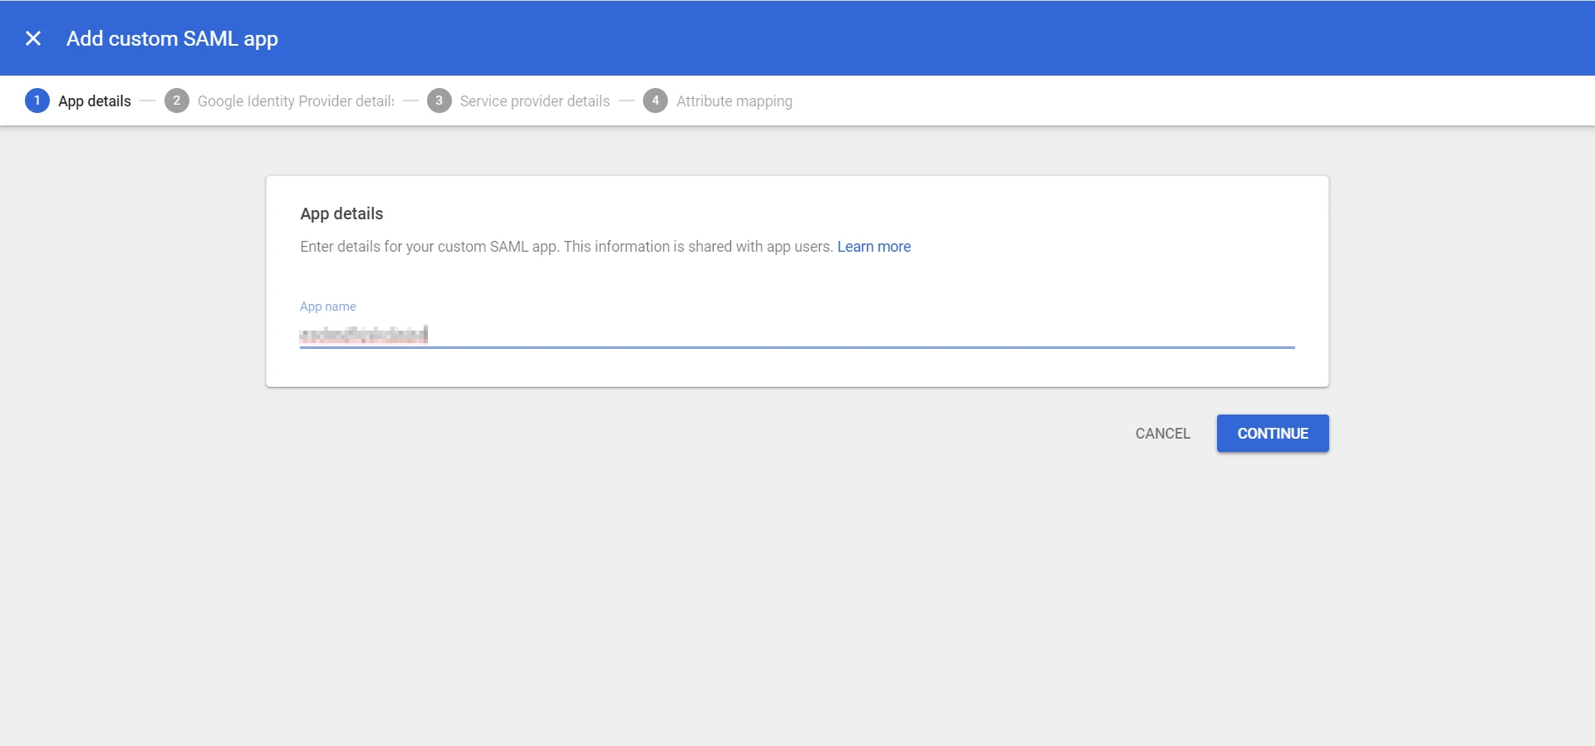Click the step 4 number circle
This screenshot has height=746, width=1595.
[655, 101]
